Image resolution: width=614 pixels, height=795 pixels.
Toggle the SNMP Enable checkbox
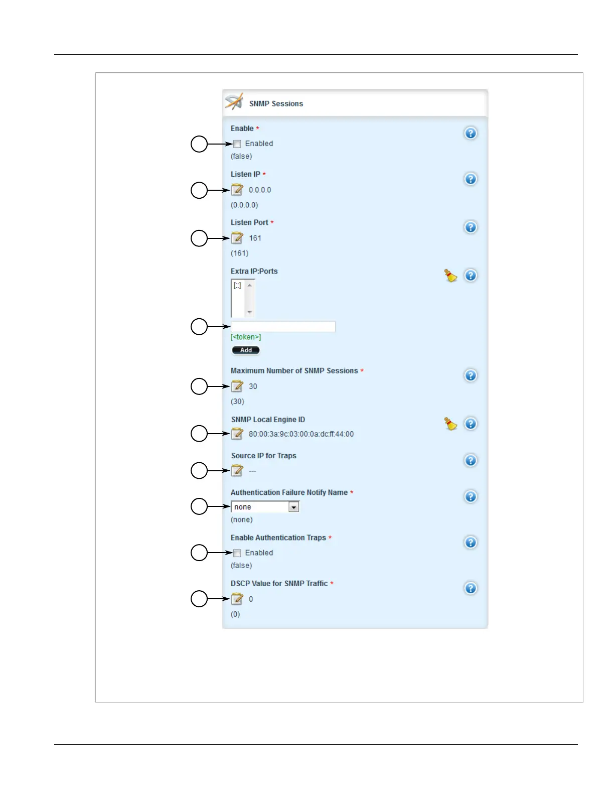click(237, 144)
